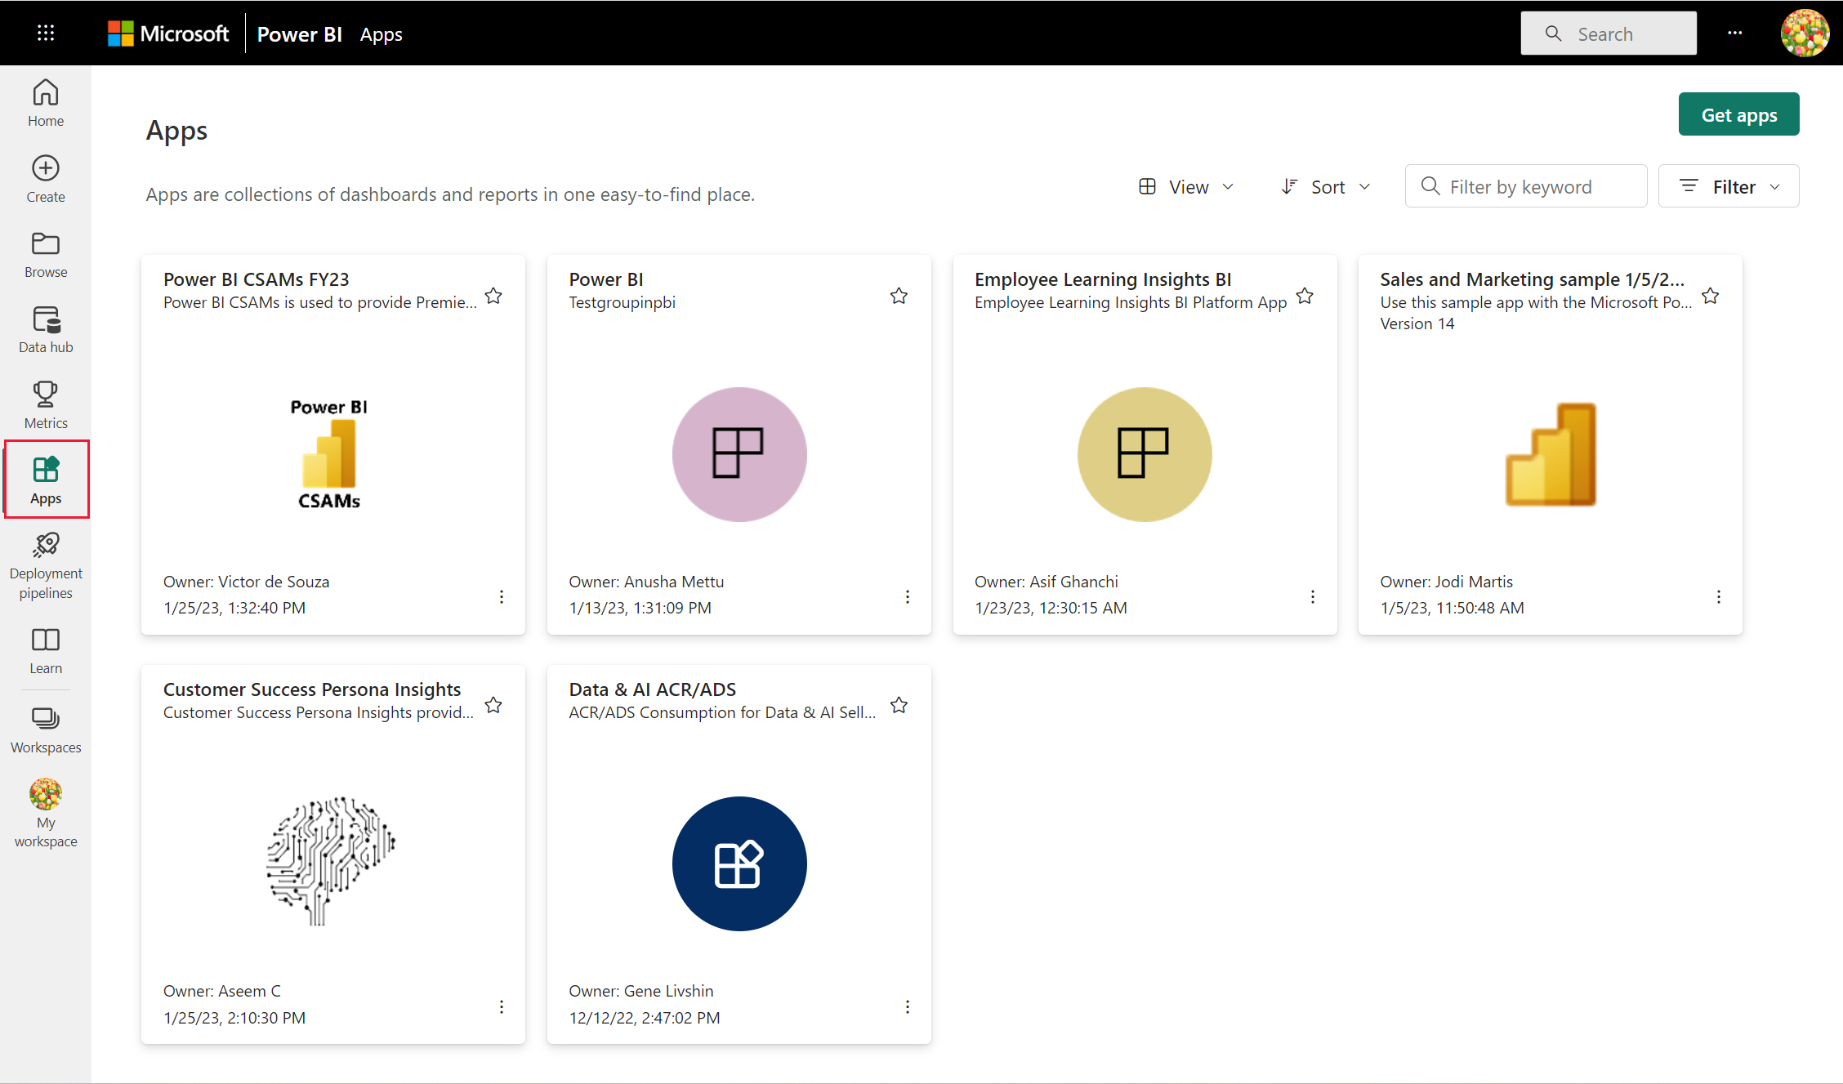
Task: Go to Home in sidebar
Action: [x=46, y=103]
